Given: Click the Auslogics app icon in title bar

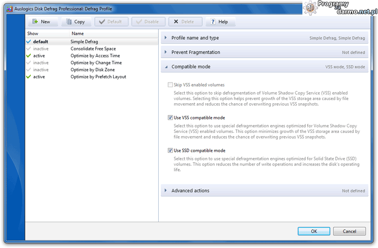Looking at the screenshot, I should (x=9, y=8).
